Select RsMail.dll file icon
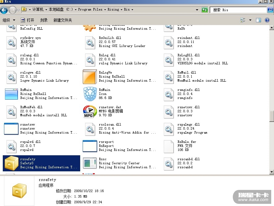The image size is (274, 206). point(169,77)
